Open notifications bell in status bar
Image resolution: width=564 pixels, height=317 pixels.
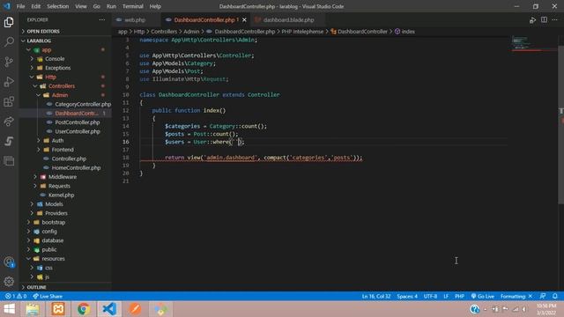click(554, 296)
